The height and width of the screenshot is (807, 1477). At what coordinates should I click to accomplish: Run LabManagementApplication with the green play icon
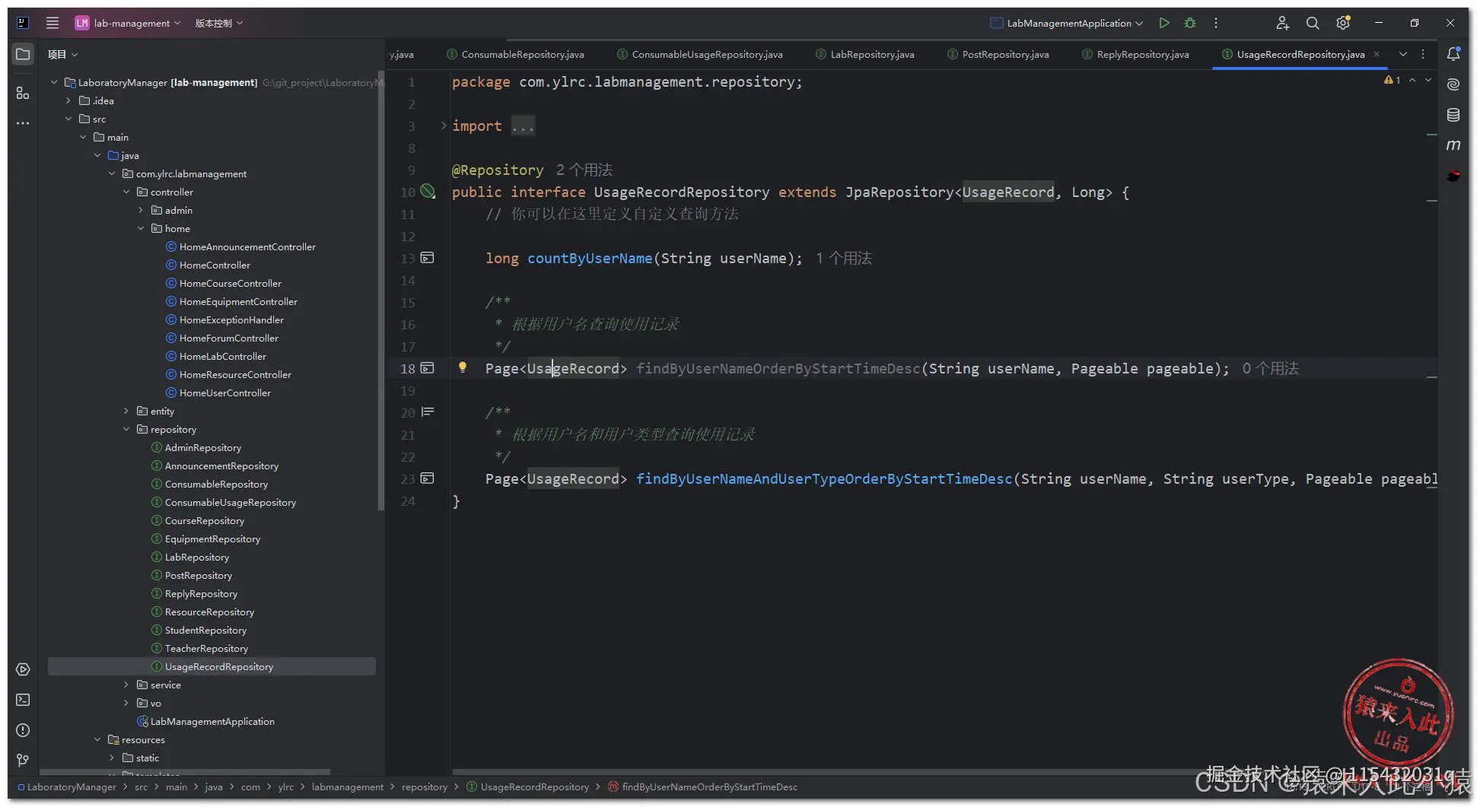[x=1163, y=23]
